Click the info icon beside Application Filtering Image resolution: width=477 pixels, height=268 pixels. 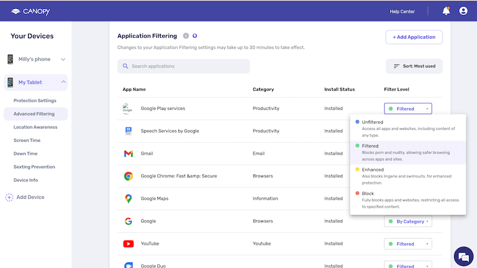[186, 36]
